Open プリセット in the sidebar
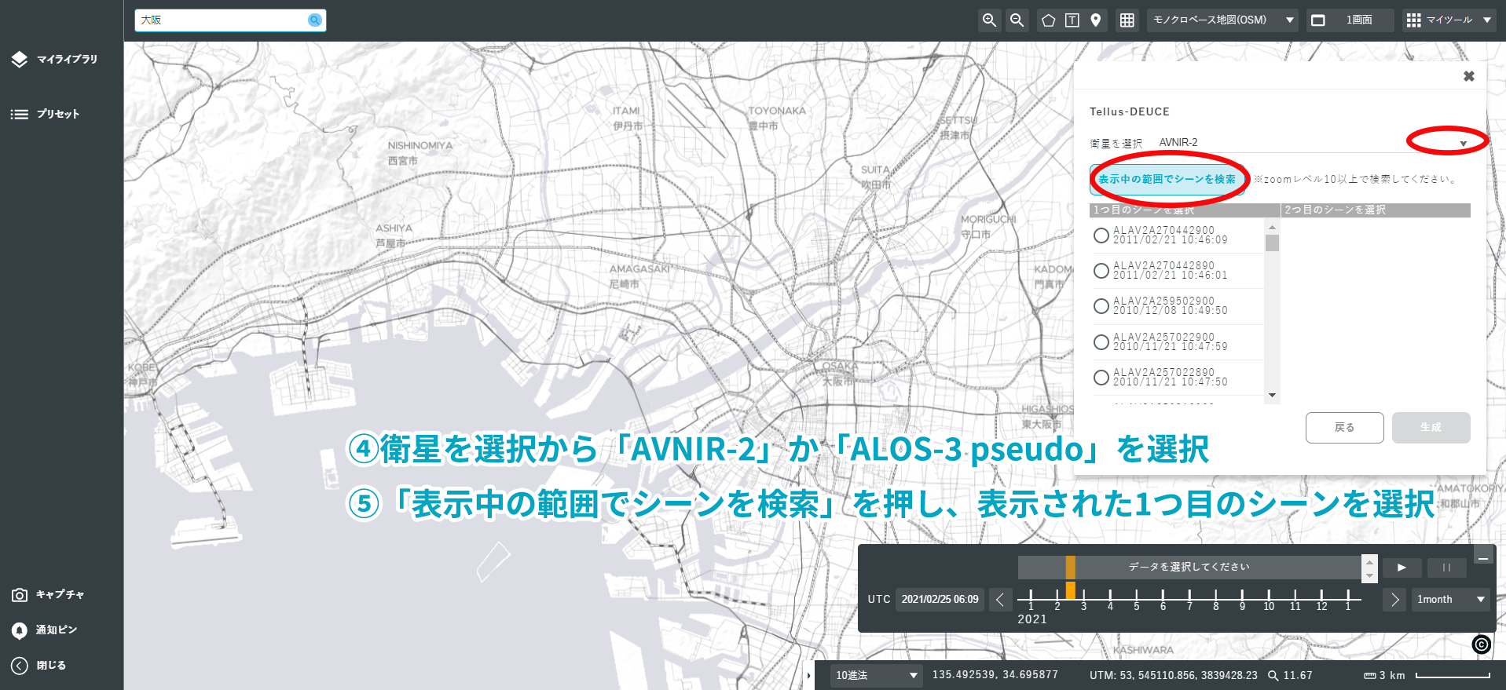 (x=46, y=114)
